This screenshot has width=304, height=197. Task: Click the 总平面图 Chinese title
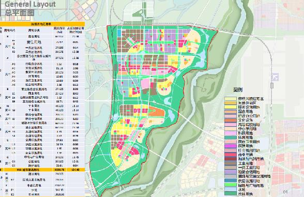point(20,12)
